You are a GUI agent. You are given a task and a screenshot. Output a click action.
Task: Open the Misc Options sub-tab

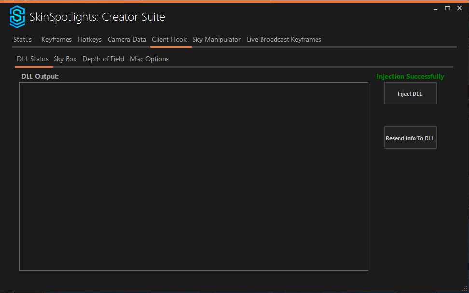tap(149, 59)
